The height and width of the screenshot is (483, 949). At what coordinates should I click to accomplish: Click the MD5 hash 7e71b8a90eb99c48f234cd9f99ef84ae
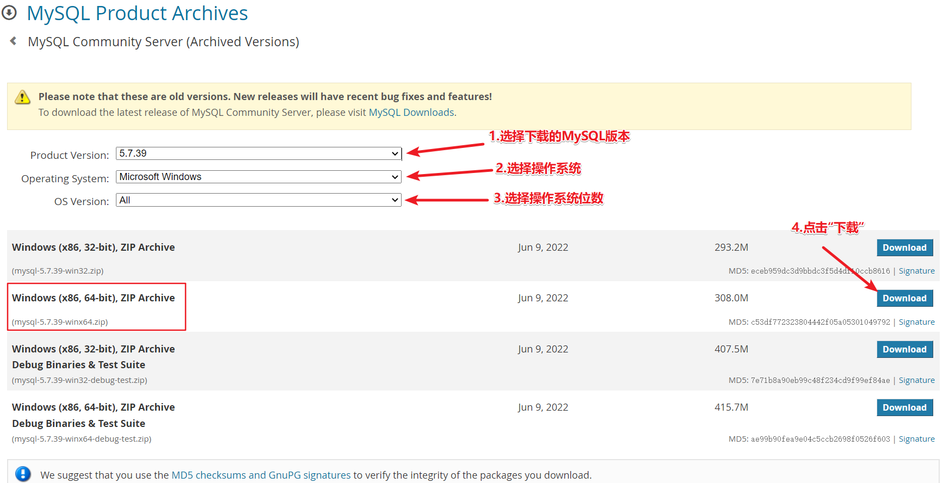[x=821, y=380]
